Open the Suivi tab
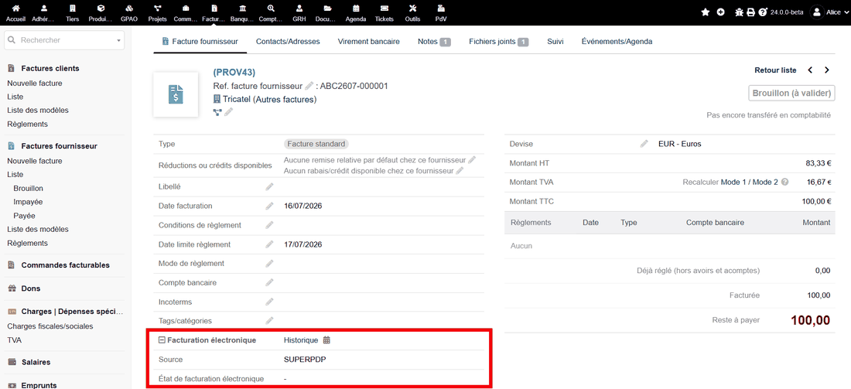The height and width of the screenshot is (389, 851). pos(555,41)
